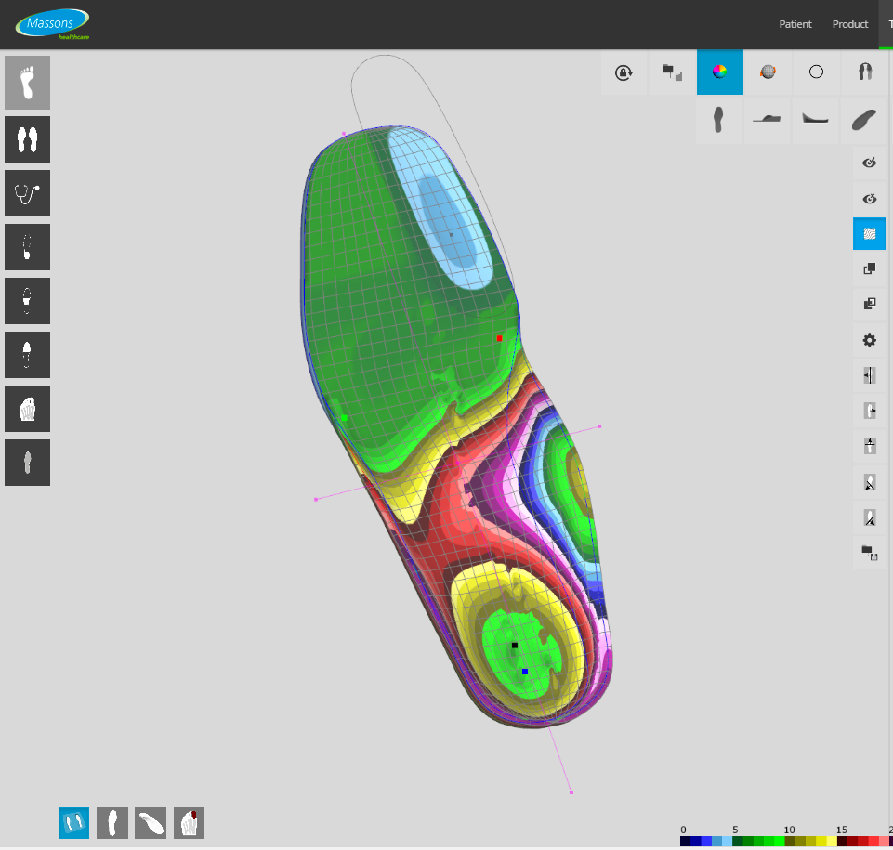Open the Patient tab
This screenshot has height=850, width=893.
pyautogui.click(x=795, y=24)
